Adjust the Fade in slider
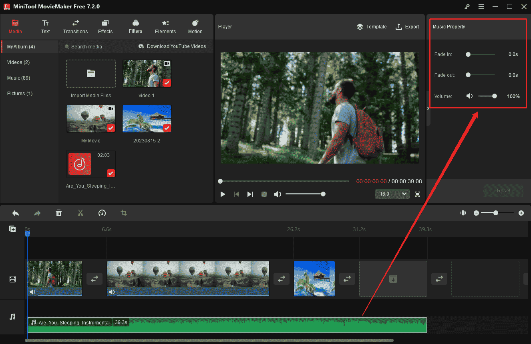 (481, 54)
